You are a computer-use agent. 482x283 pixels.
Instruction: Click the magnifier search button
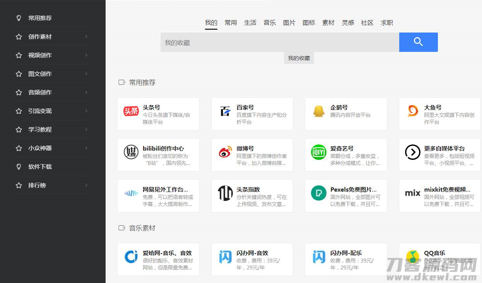pyautogui.click(x=418, y=42)
